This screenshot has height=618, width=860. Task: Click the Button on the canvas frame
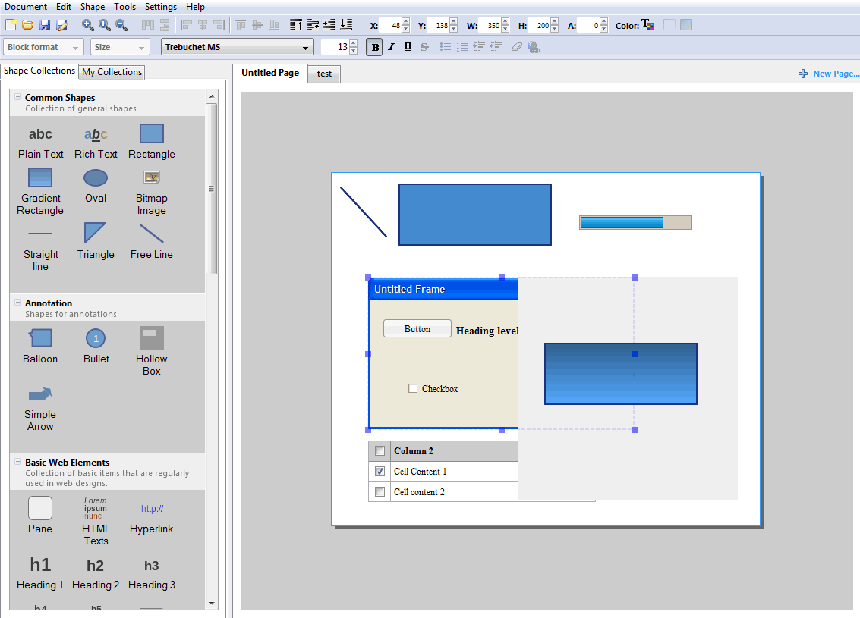pyautogui.click(x=417, y=329)
